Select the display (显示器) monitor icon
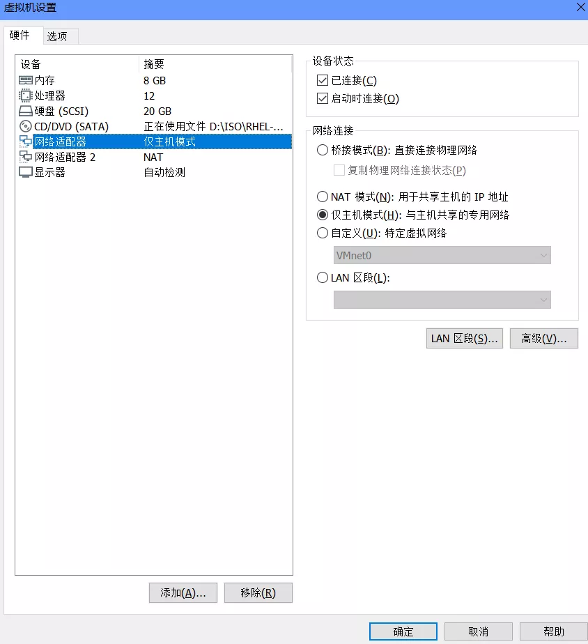Screen dimensions: 588x644 [26, 173]
